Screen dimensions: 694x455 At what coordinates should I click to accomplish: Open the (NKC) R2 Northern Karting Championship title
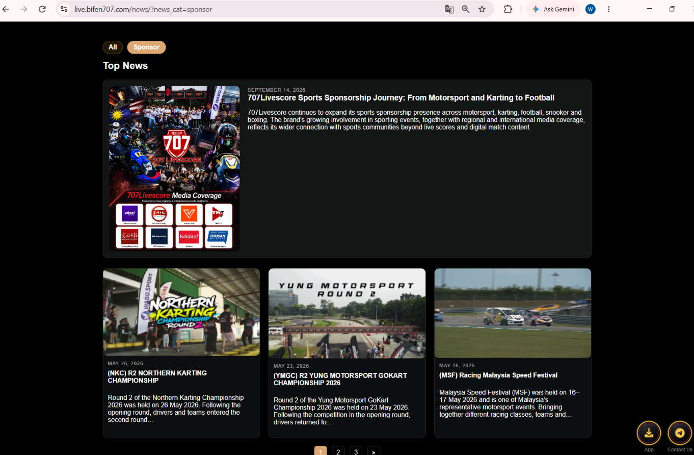click(157, 377)
